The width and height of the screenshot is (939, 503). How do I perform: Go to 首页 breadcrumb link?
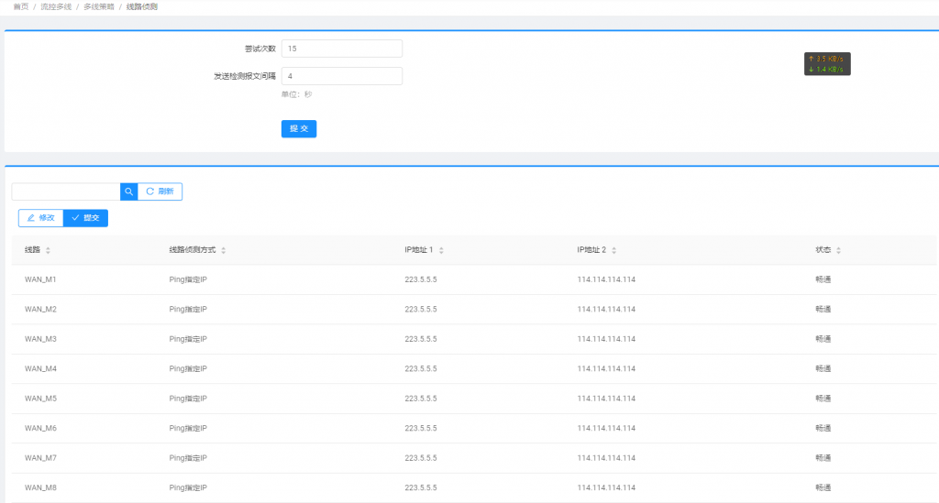click(x=21, y=6)
